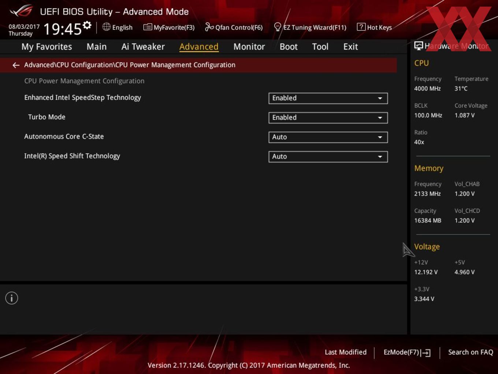Click the Hot Keys question mark icon
This screenshot has width=498, height=374.
pyautogui.click(x=361, y=27)
